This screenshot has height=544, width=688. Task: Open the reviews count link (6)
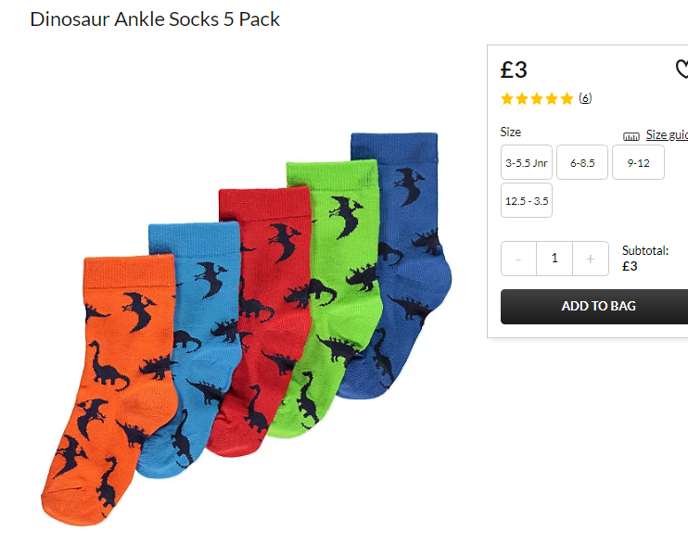click(x=585, y=98)
